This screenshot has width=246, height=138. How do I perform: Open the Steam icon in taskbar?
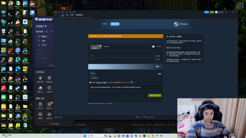pyautogui.click(x=136, y=136)
